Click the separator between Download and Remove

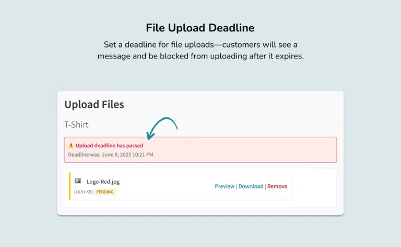coord(265,186)
